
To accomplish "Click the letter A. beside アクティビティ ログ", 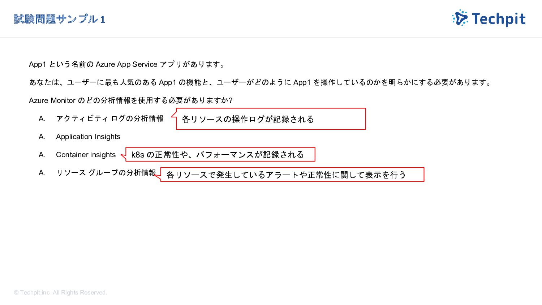I will pyautogui.click(x=42, y=119).
